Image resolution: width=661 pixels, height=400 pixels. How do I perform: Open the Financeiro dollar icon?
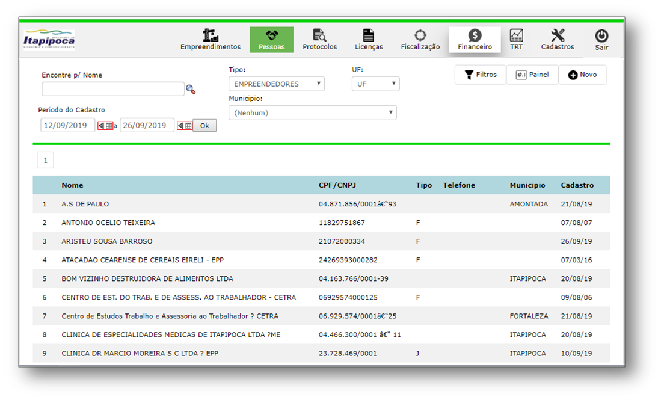475,35
